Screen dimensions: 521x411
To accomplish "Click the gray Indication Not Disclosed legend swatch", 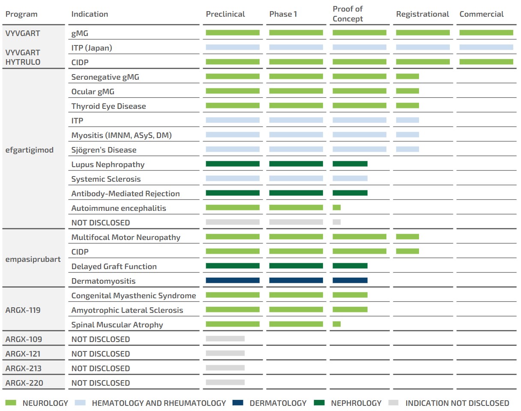I will 393,403.
